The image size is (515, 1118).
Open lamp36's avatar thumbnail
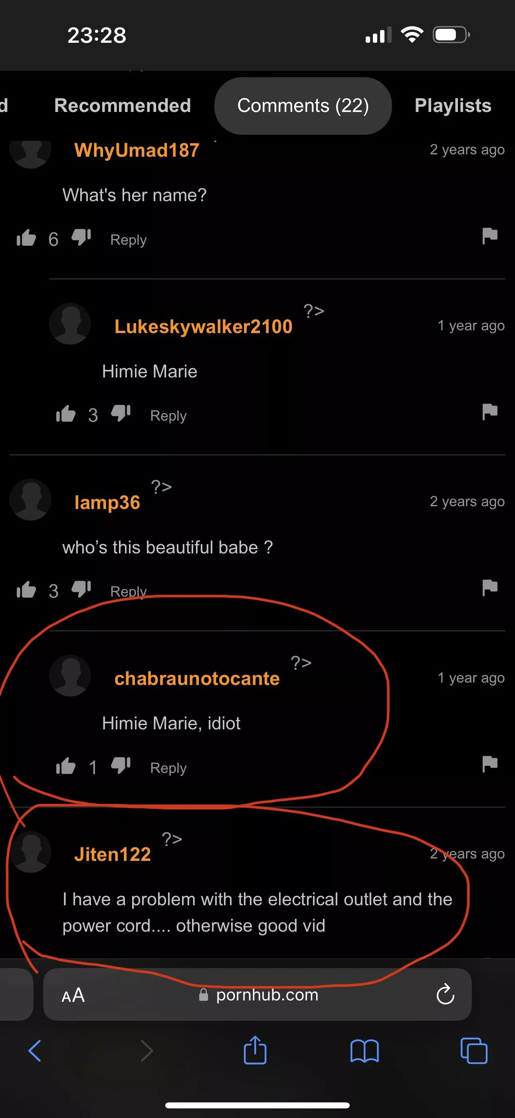[30, 499]
